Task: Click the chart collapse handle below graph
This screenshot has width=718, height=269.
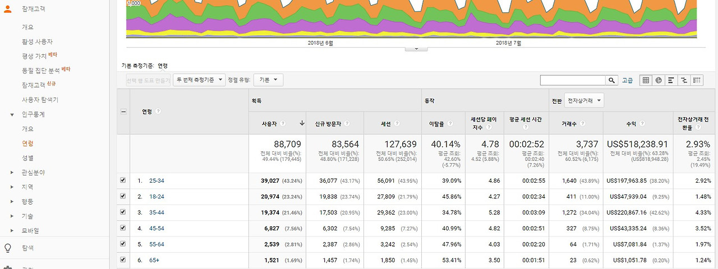Action: pos(416,49)
